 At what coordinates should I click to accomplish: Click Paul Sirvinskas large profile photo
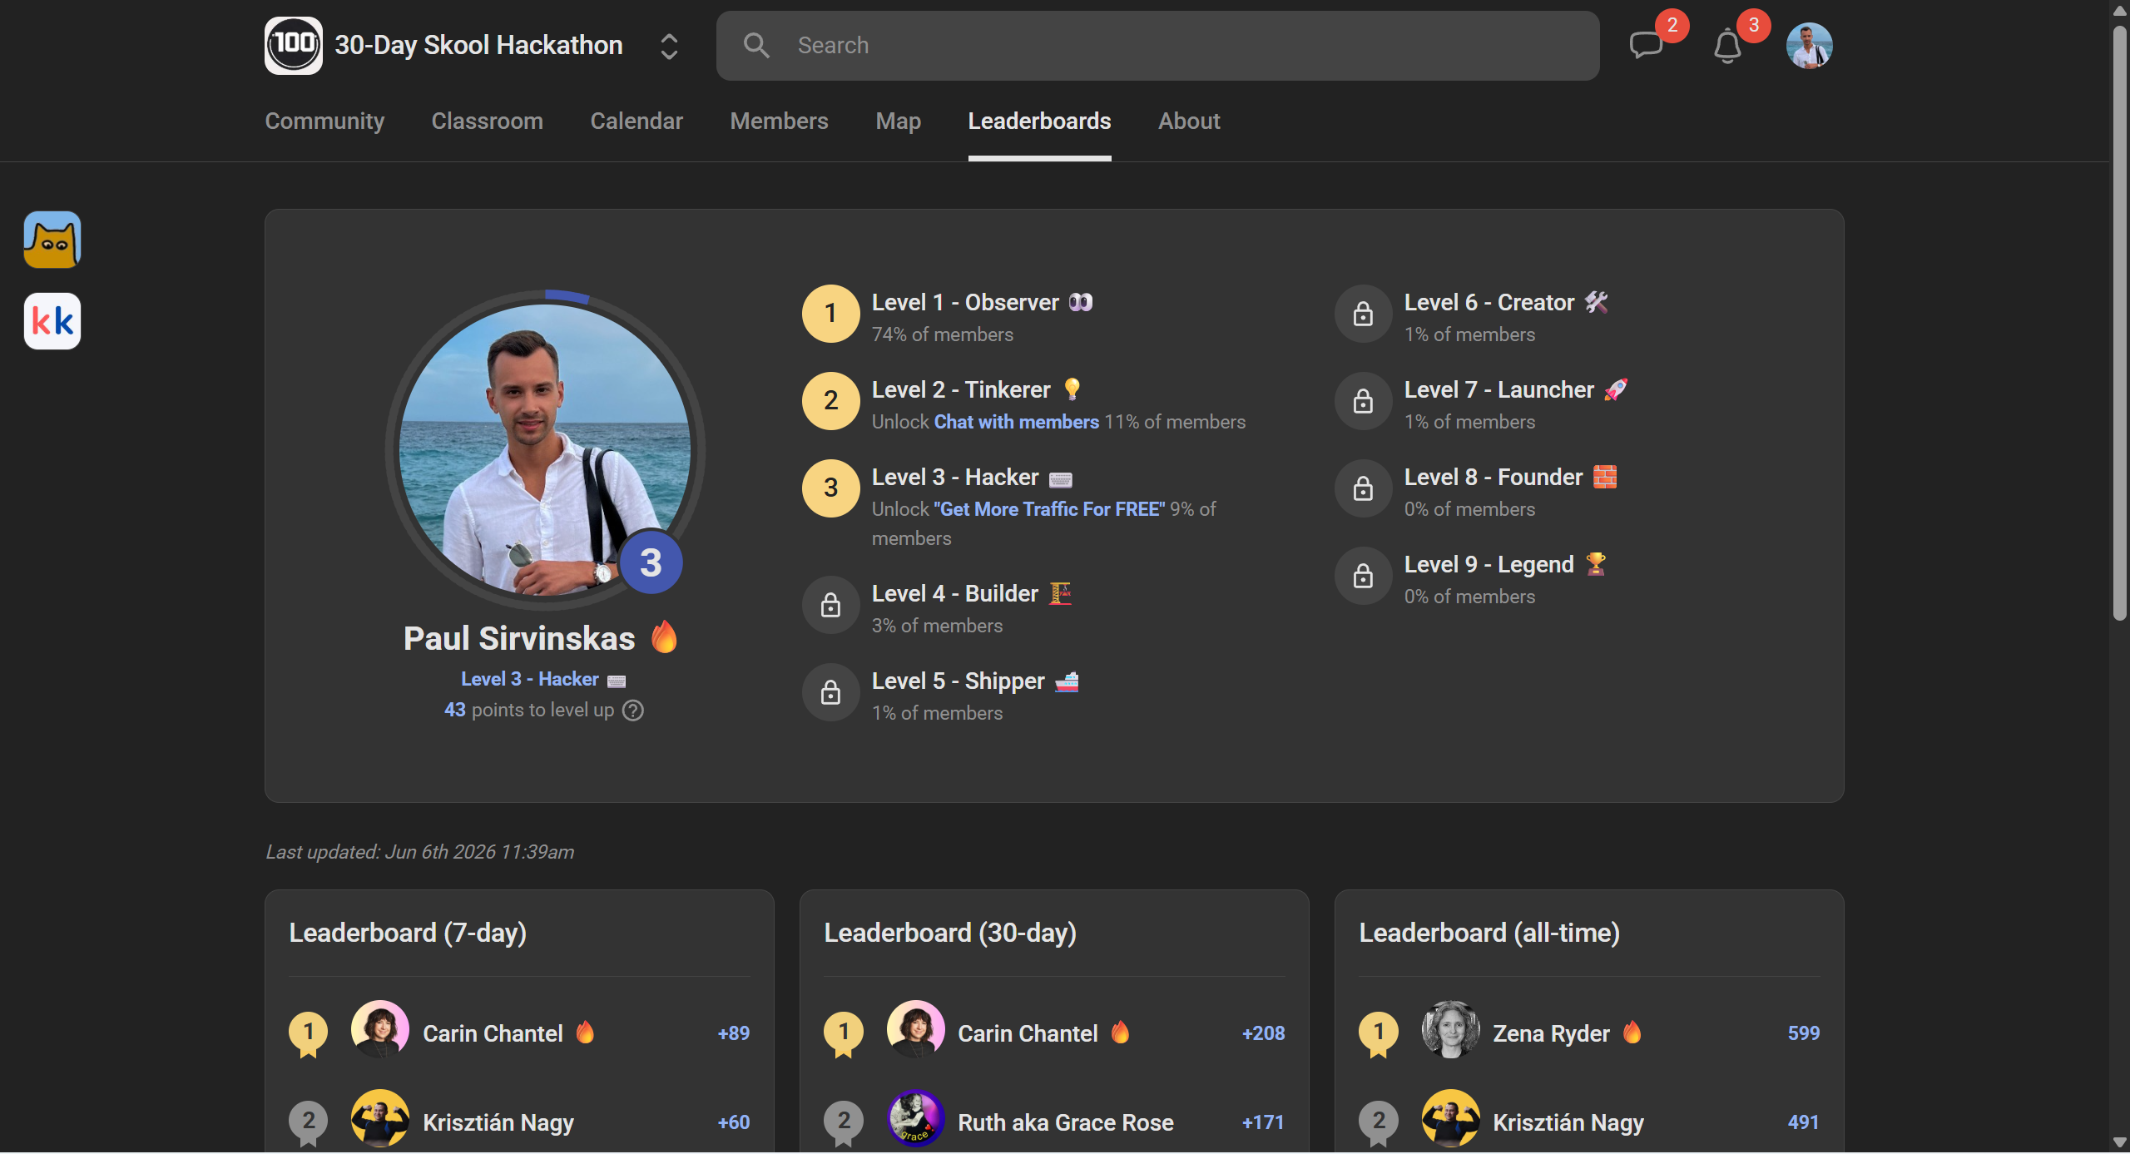click(545, 450)
